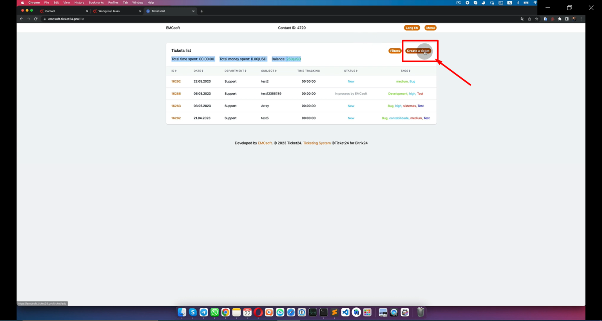Launch Visual Studio Code from the dock
The height and width of the screenshot is (321, 602).
point(345,312)
